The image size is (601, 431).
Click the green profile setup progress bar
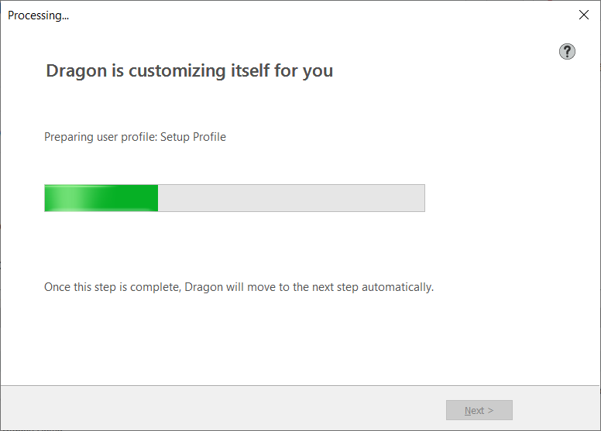(x=235, y=198)
